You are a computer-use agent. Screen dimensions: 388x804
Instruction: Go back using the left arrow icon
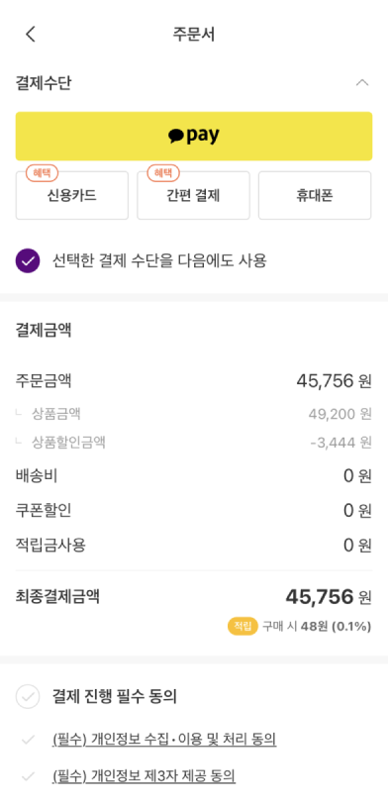point(31,35)
